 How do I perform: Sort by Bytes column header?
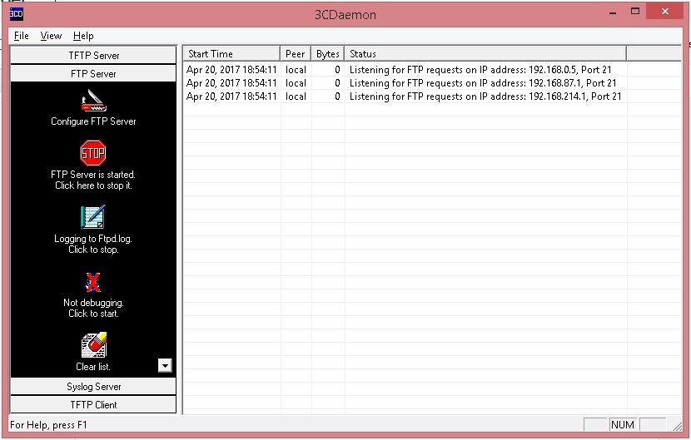coord(327,54)
